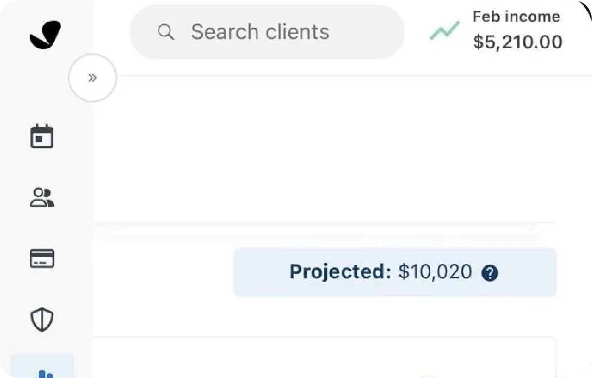The width and height of the screenshot is (592, 378).
Task: Open the Feb income label
Action: (x=516, y=17)
